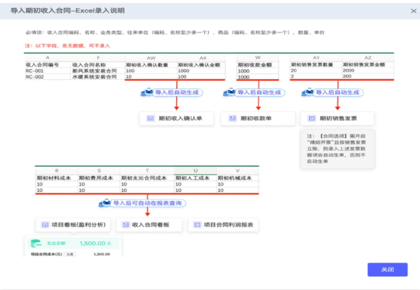This screenshot has width=420, height=290.
Task: Click the blue 关闭 button
Action: tap(387, 269)
